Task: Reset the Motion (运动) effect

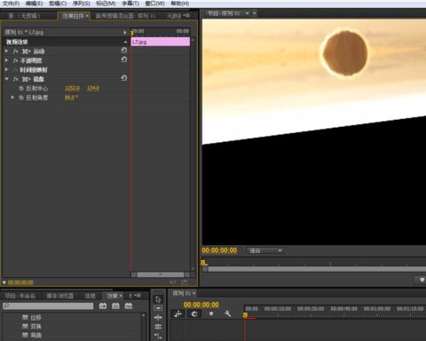Action: pos(124,51)
